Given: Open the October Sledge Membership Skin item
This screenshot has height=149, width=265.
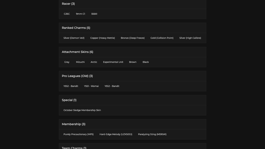Looking at the screenshot, I should pos(82,110).
